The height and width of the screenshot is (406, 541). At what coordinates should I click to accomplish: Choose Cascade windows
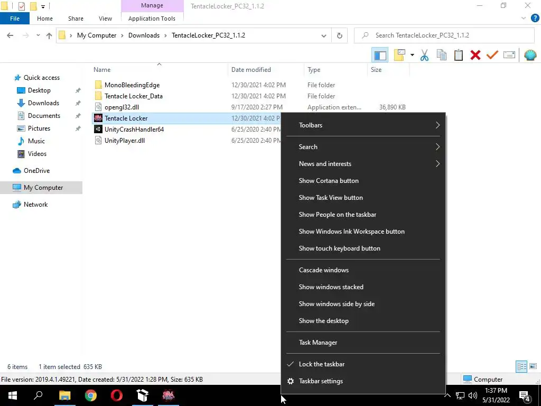(363, 270)
